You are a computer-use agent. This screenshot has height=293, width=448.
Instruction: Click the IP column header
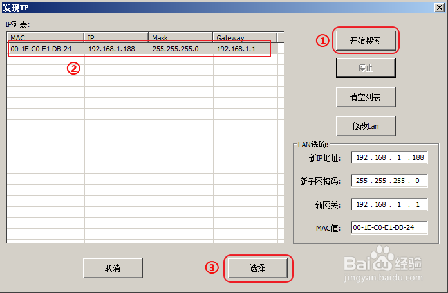[117, 38]
